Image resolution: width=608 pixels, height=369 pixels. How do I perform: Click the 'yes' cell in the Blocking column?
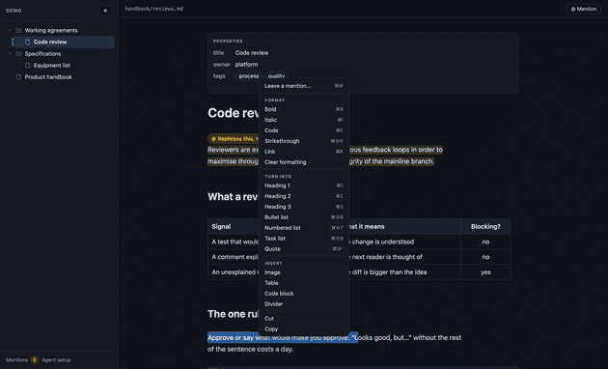coord(485,272)
